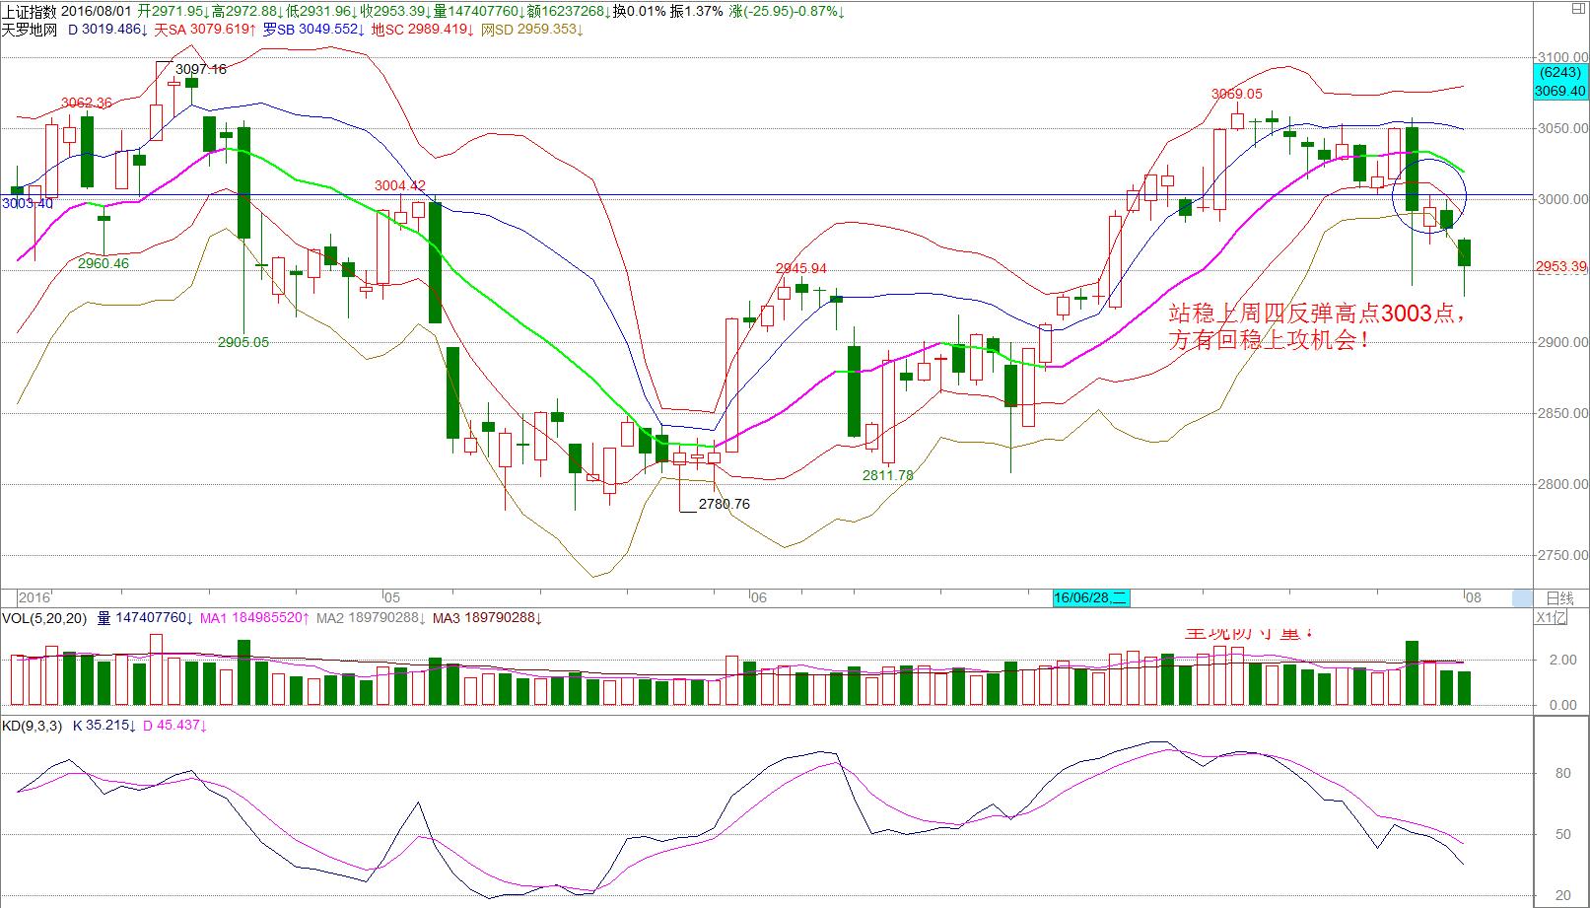Screen dimensions: 1590x908
Task: Click the 2780.76 low price label
Action: 725,504
